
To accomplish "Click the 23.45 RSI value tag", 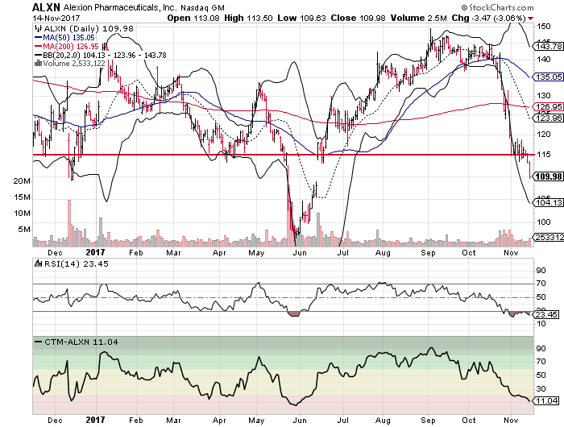I will [x=546, y=314].
